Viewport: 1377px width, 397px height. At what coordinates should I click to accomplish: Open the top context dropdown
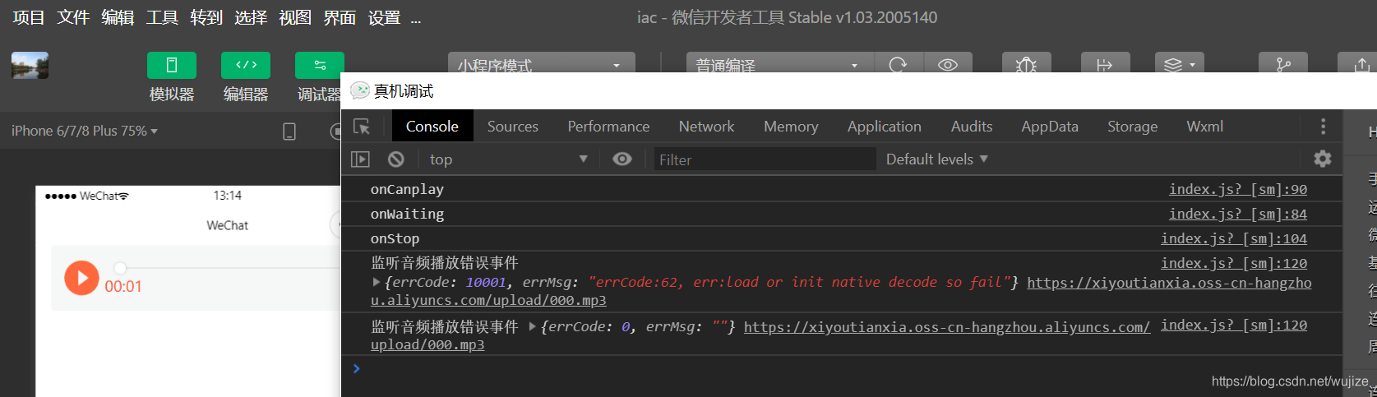508,159
